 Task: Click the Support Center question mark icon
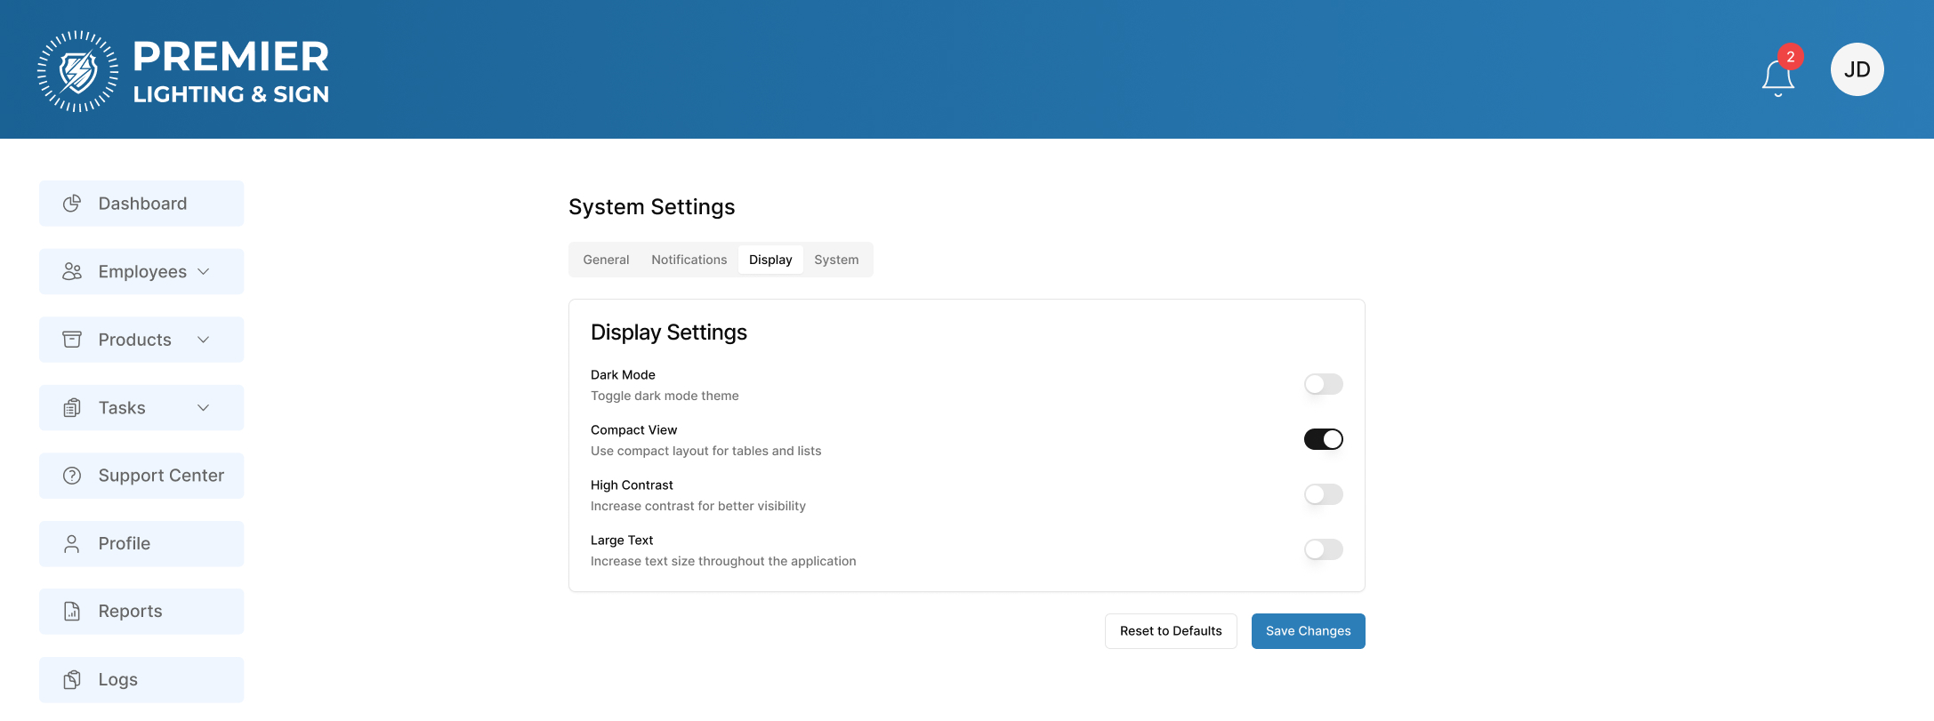point(72,476)
